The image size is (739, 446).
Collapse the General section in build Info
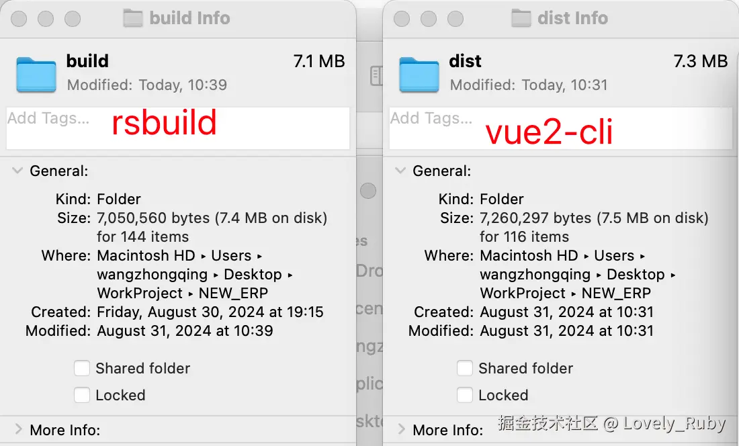[x=17, y=171]
